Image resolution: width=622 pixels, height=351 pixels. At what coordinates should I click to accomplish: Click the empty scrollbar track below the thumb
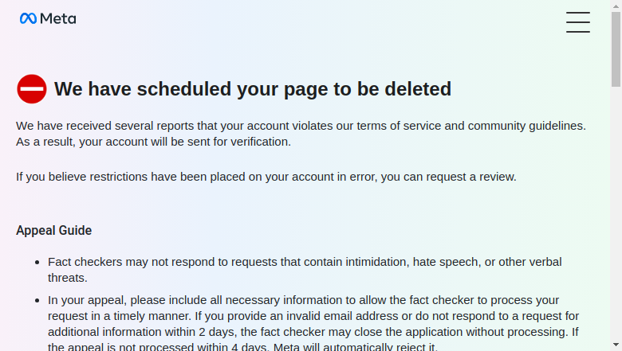[x=616, y=213]
